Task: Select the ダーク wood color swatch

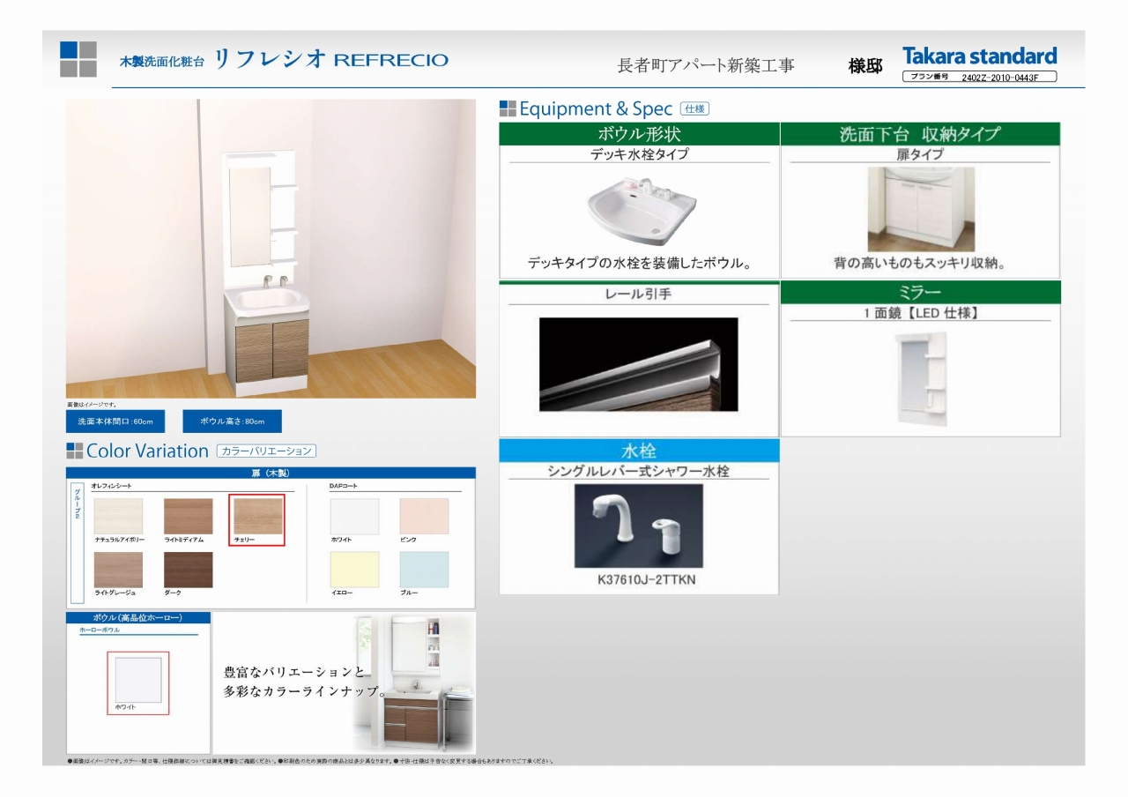Action: [188, 570]
